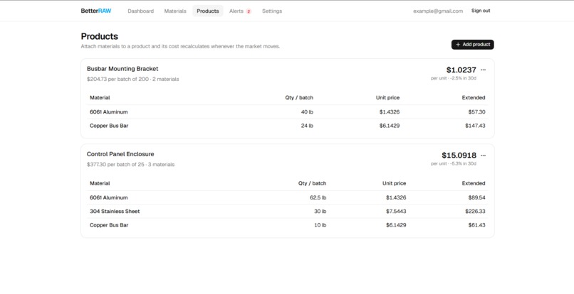Open the Settings tab
574x294 pixels.
272,11
